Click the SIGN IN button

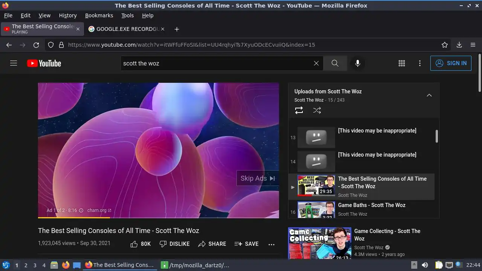(451, 63)
